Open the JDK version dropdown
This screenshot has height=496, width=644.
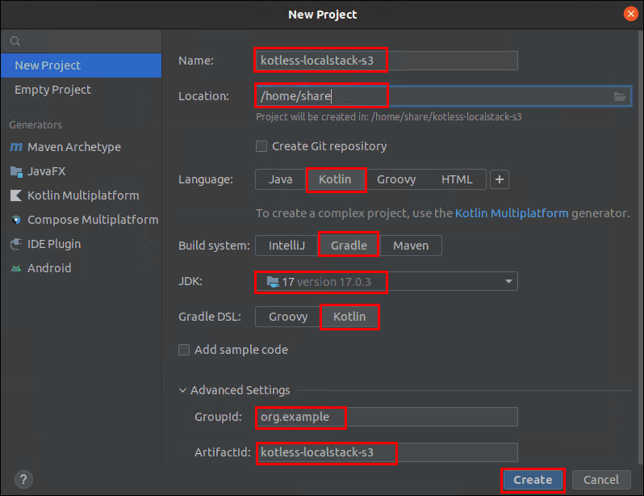pyautogui.click(x=387, y=282)
